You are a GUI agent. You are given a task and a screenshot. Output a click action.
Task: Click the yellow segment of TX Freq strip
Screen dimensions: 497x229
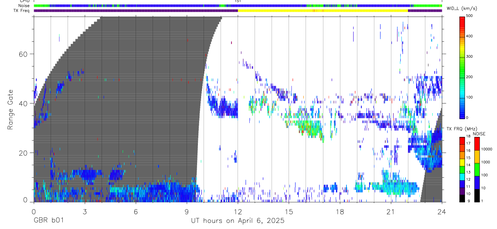pos(323,11)
